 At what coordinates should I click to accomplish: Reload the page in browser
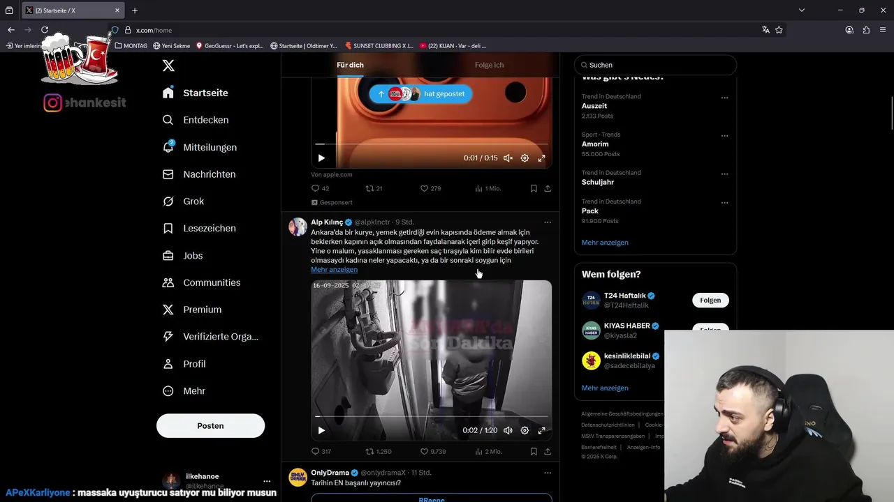click(x=45, y=30)
